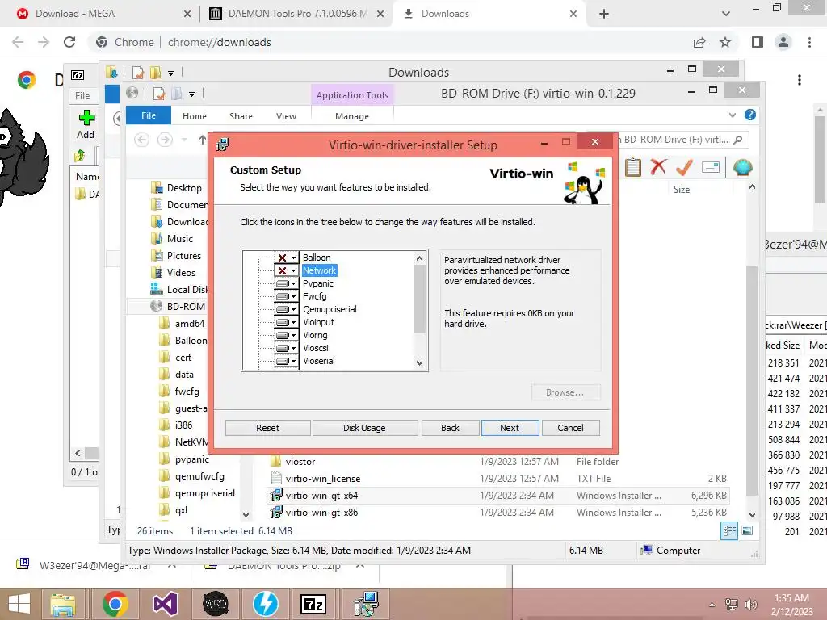Click the blue shell toolbar icon

pos(743,167)
